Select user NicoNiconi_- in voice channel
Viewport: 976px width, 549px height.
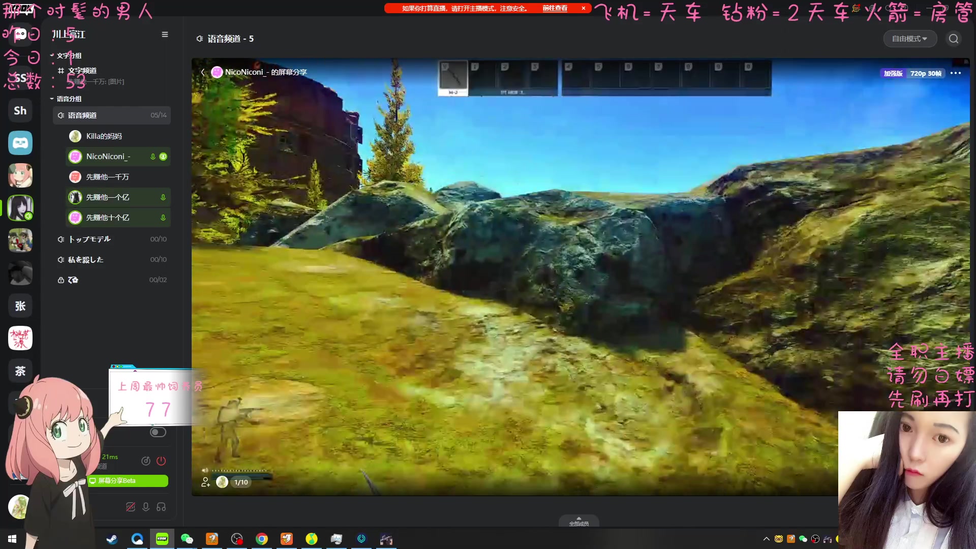tap(118, 157)
